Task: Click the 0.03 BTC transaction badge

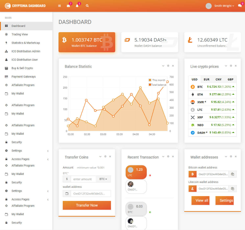Action: click(136, 209)
